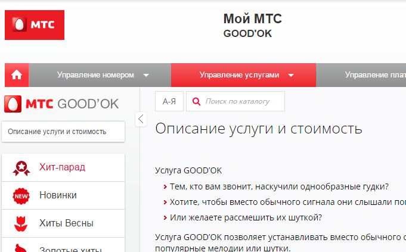Click bullet about однообразные гудки

click(x=280, y=186)
